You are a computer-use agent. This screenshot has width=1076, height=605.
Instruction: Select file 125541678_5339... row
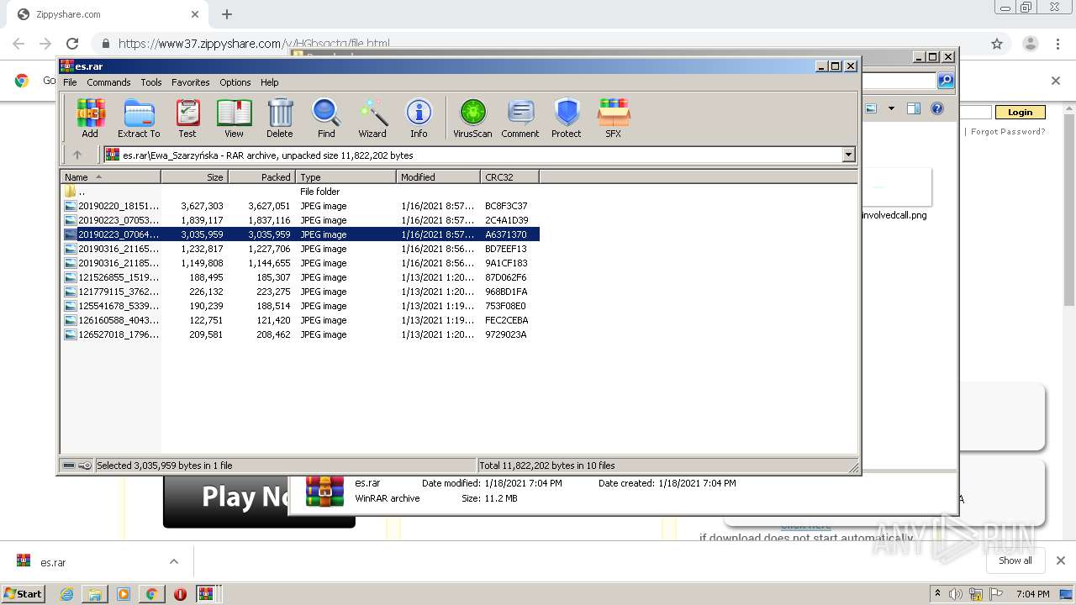pos(299,306)
